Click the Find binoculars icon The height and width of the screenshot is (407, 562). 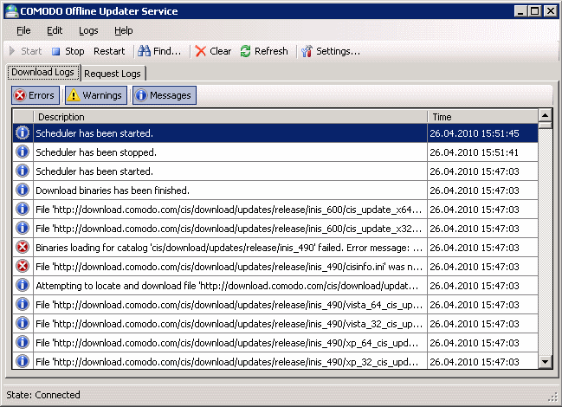144,51
